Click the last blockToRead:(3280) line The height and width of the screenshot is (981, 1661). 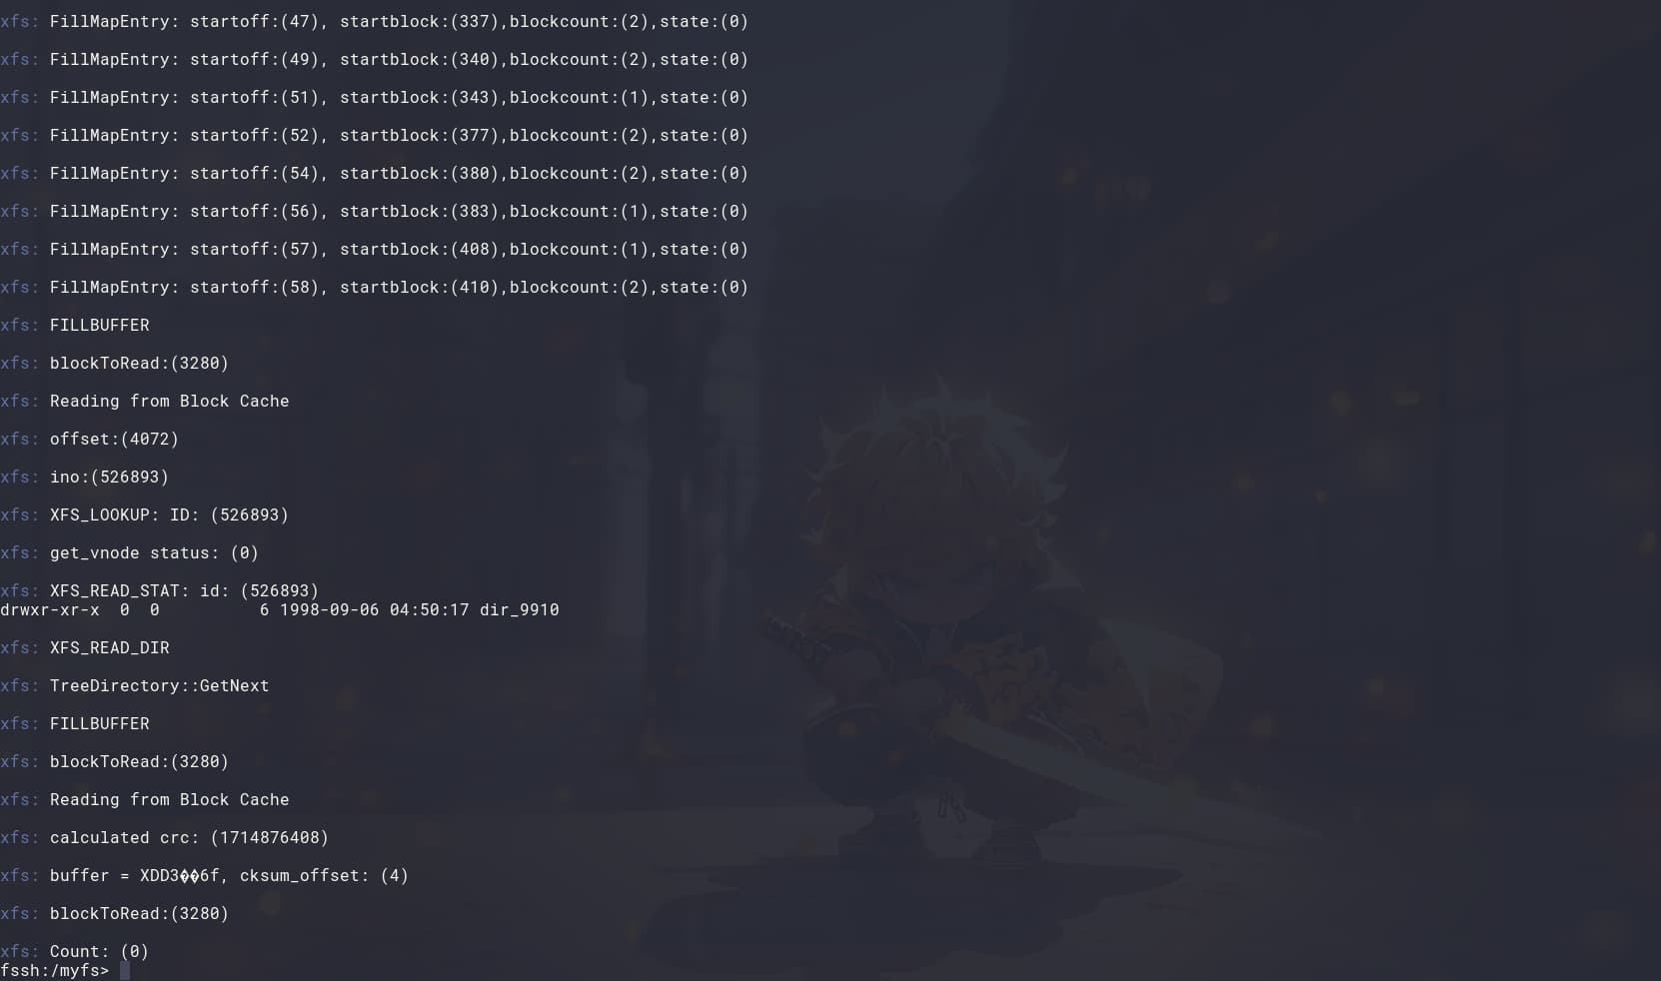pyautogui.click(x=115, y=913)
